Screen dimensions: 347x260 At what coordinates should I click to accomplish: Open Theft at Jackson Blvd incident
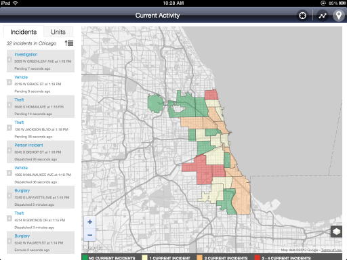(x=41, y=129)
